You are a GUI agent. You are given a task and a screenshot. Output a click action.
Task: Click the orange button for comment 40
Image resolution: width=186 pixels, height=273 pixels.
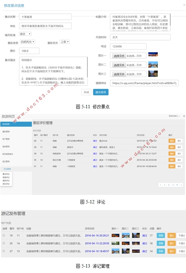[x=172, y=141]
